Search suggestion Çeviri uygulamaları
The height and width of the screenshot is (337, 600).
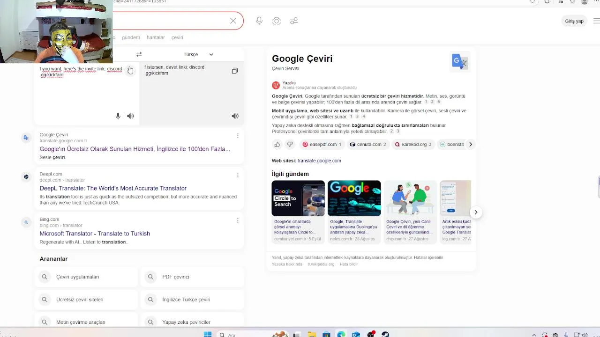point(86,277)
